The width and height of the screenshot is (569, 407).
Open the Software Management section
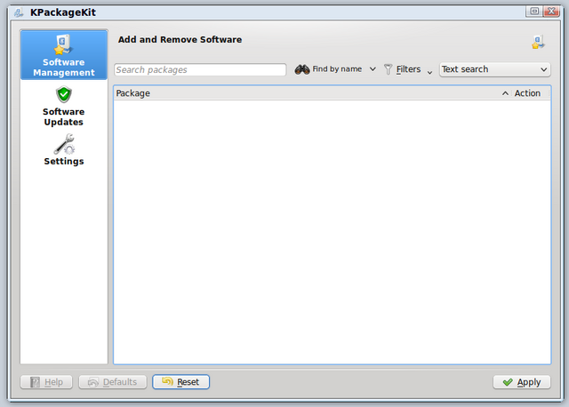(64, 55)
